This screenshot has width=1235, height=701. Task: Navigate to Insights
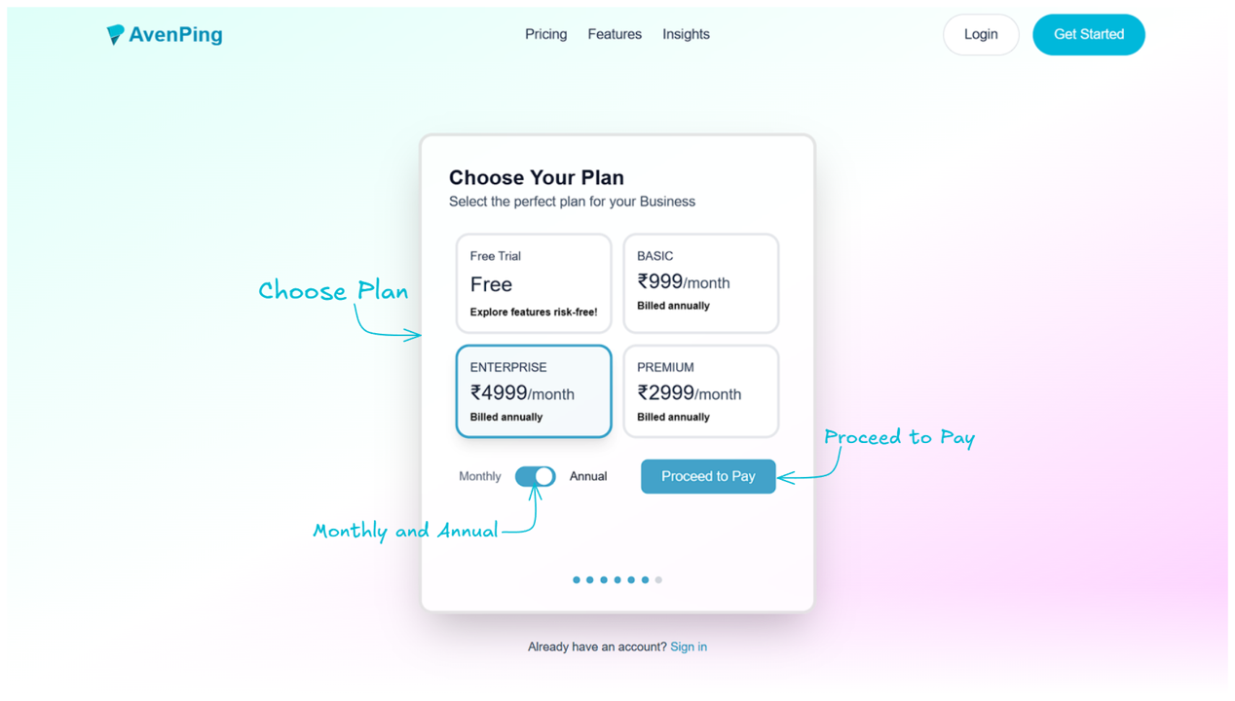coord(686,34)
